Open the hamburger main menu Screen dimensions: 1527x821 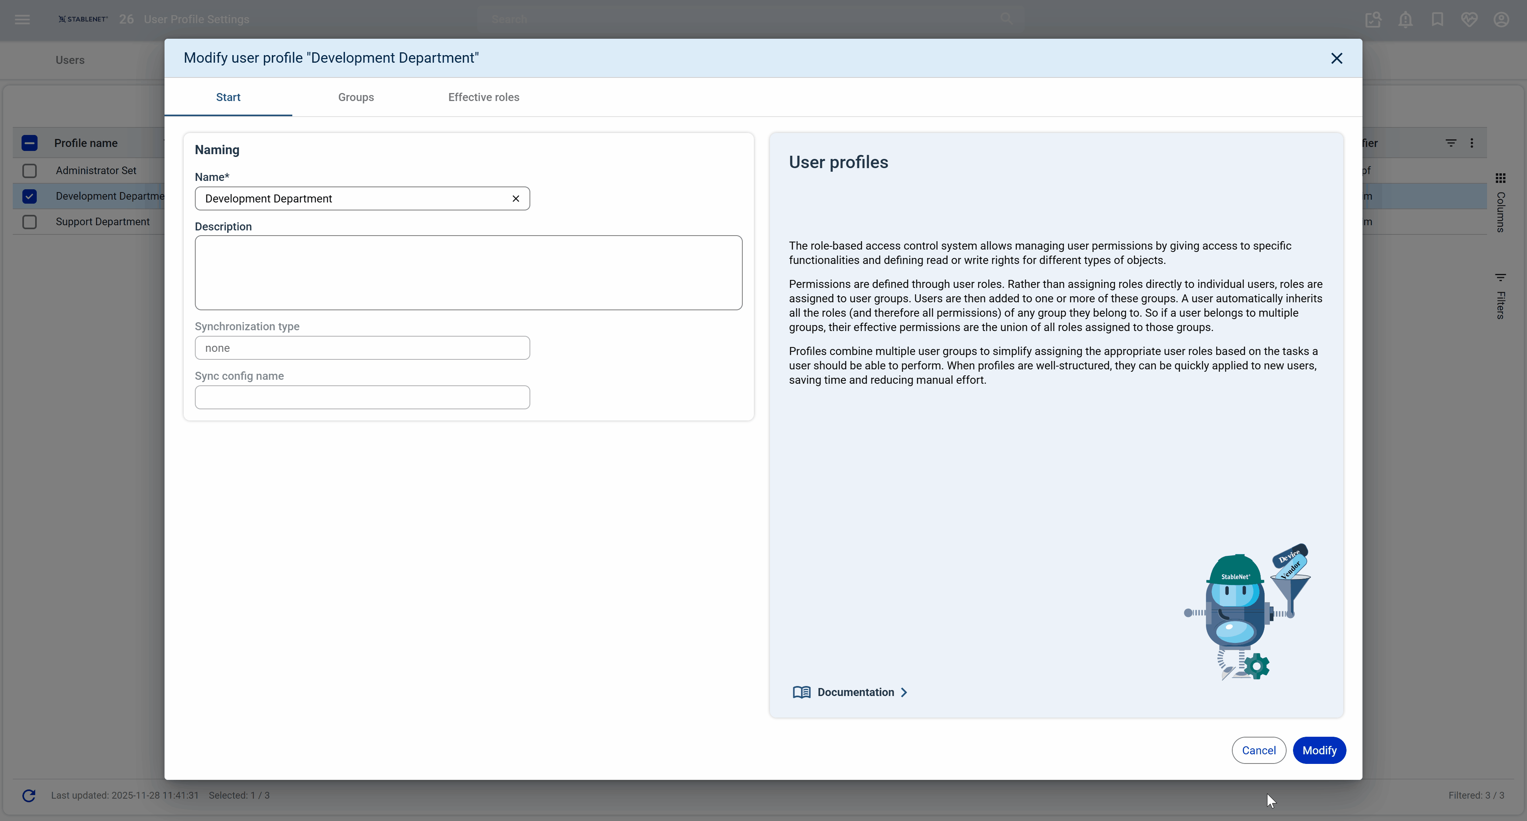pyautogui.click(x=22, y=20)
